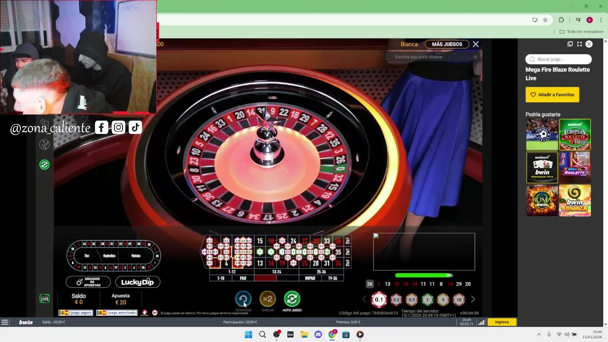Click the juego autorizado badge
This screenshot has width=608, height=342.
[x=116, y=313]
